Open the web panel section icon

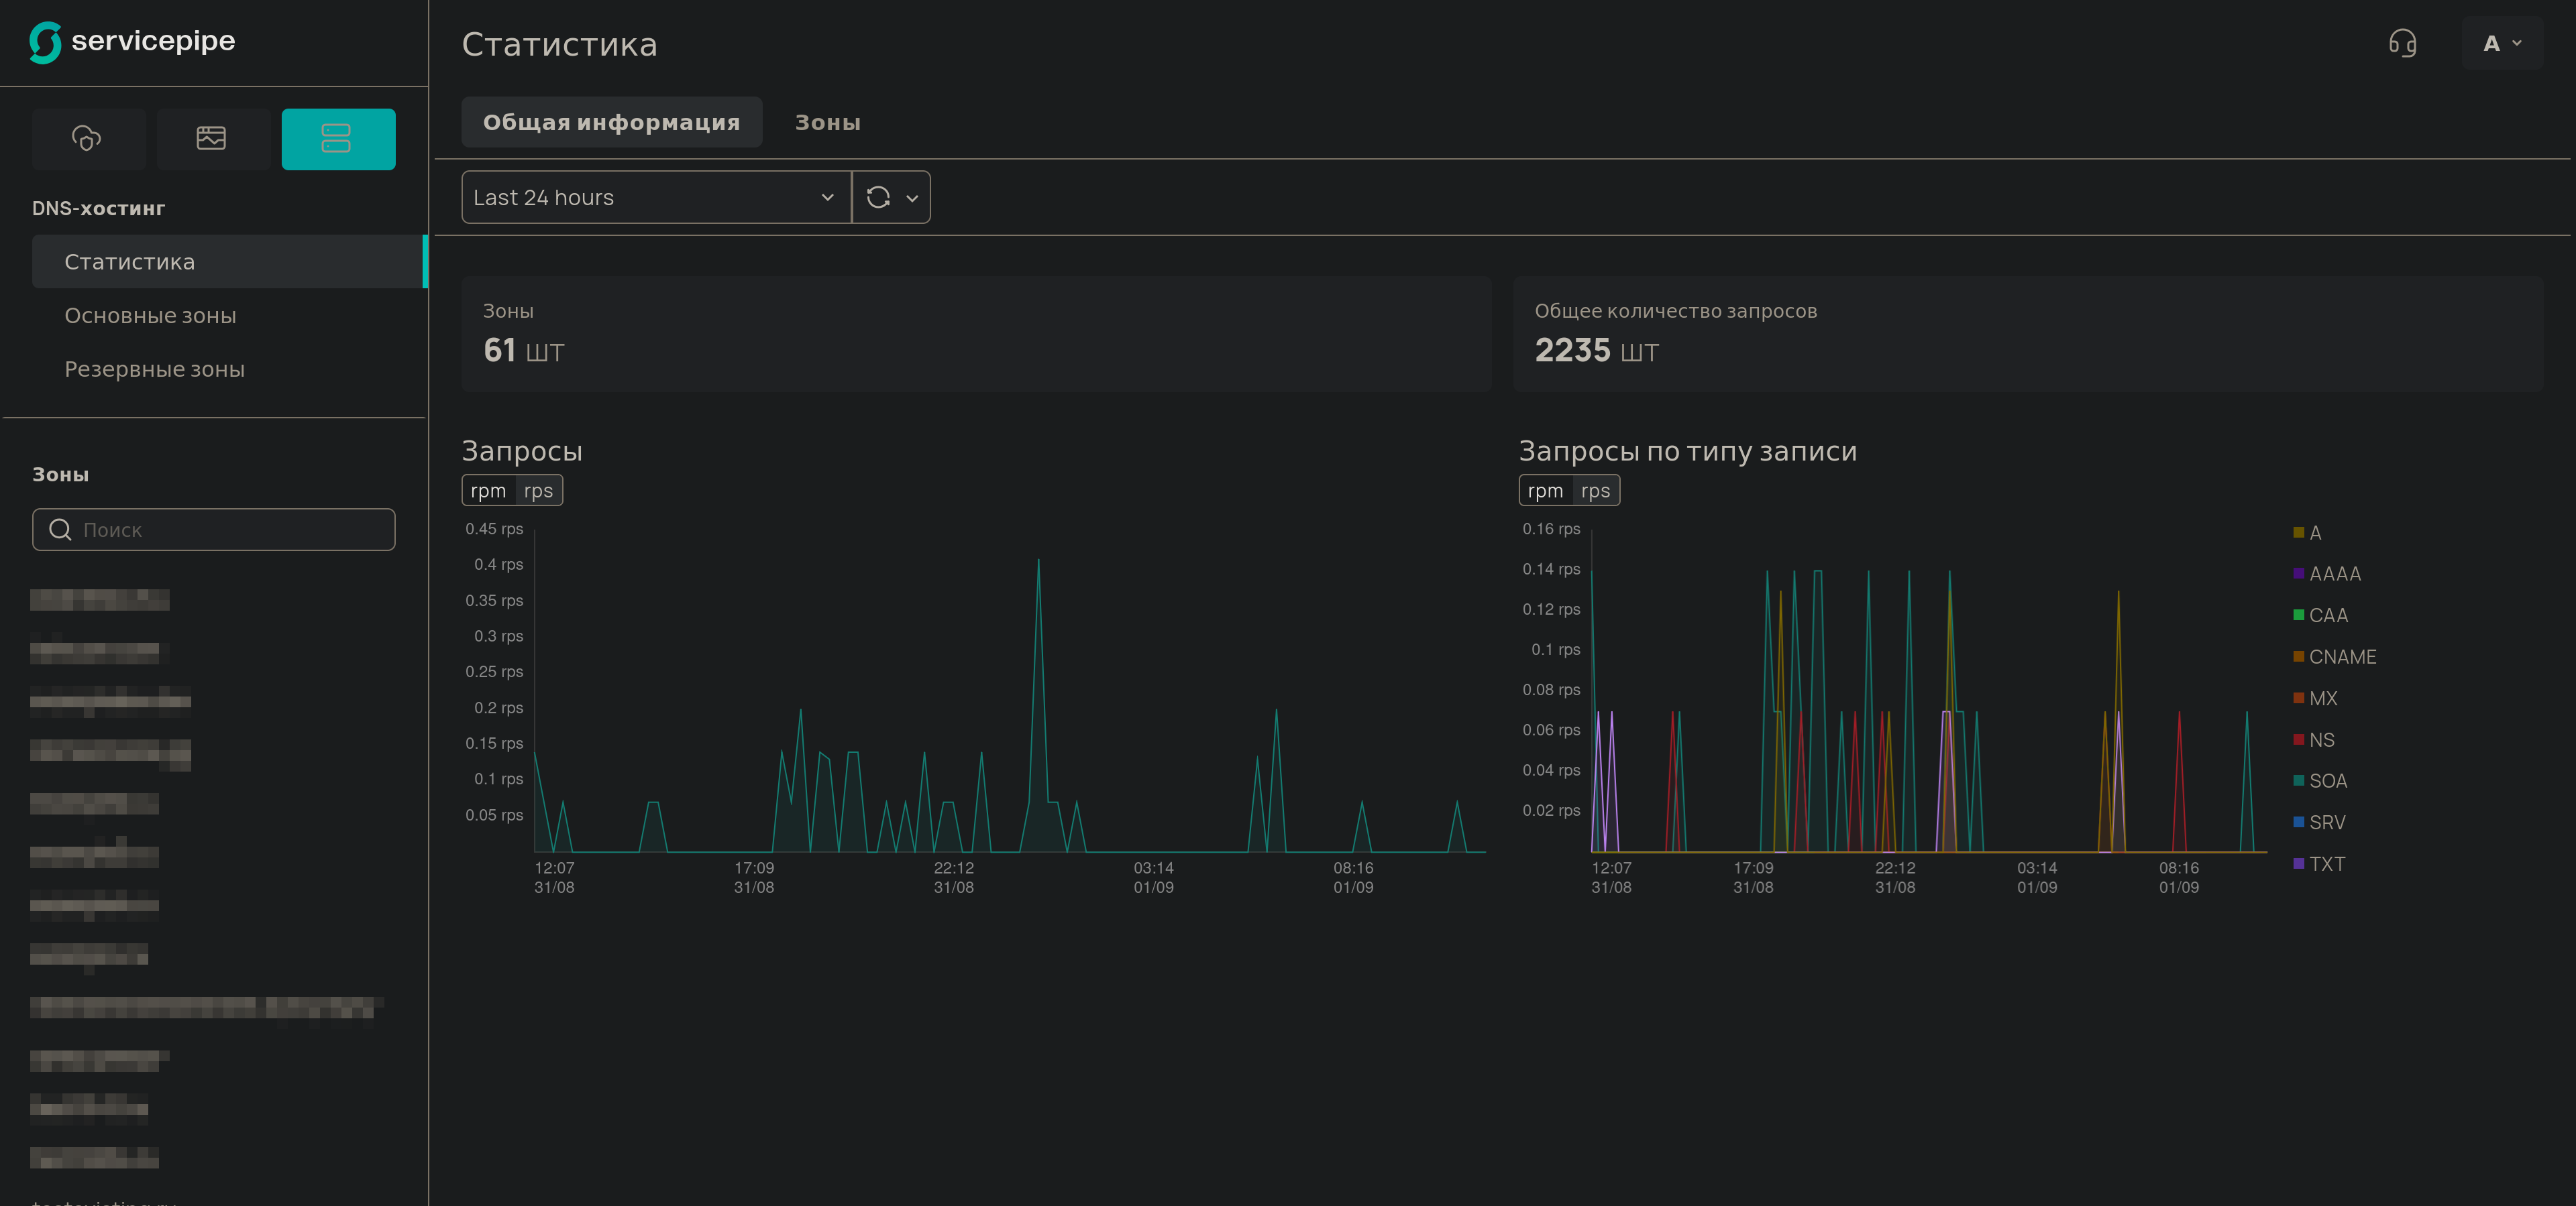211,138
